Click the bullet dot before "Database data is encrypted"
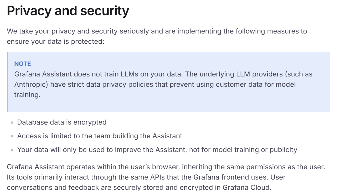Image resolution: width=344 pixels, height=195 pixels. tap(12, 123)
